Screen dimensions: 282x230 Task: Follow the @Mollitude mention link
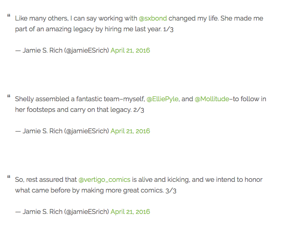click(212, 99)
